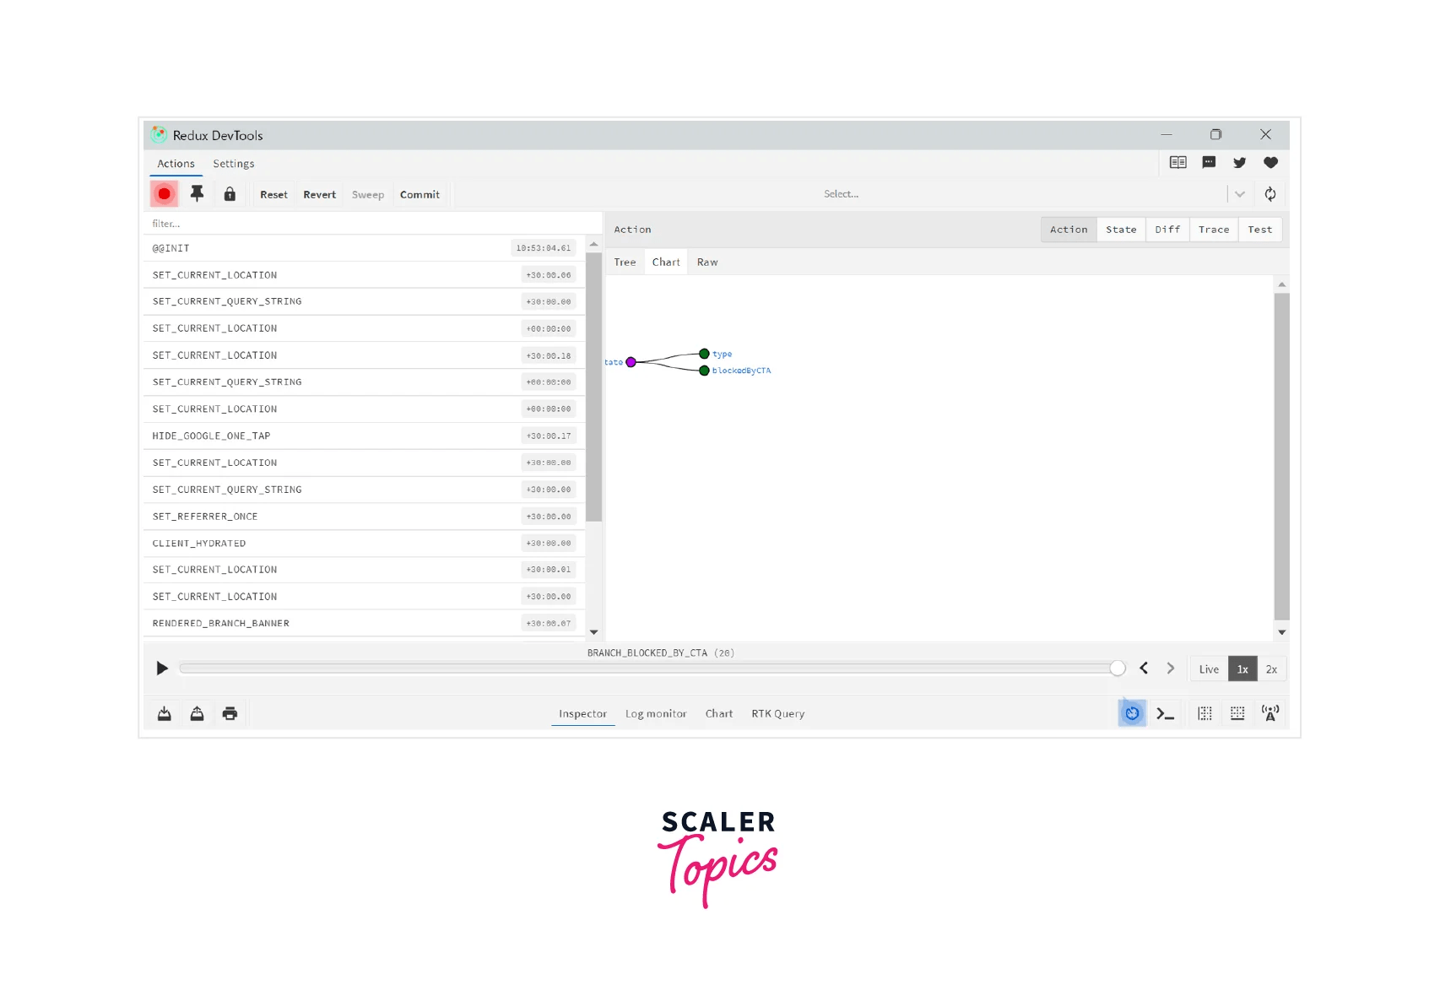Expand the type node in the chart
Viewport: 1440px width, 996px height.
(x=704, y=354)
